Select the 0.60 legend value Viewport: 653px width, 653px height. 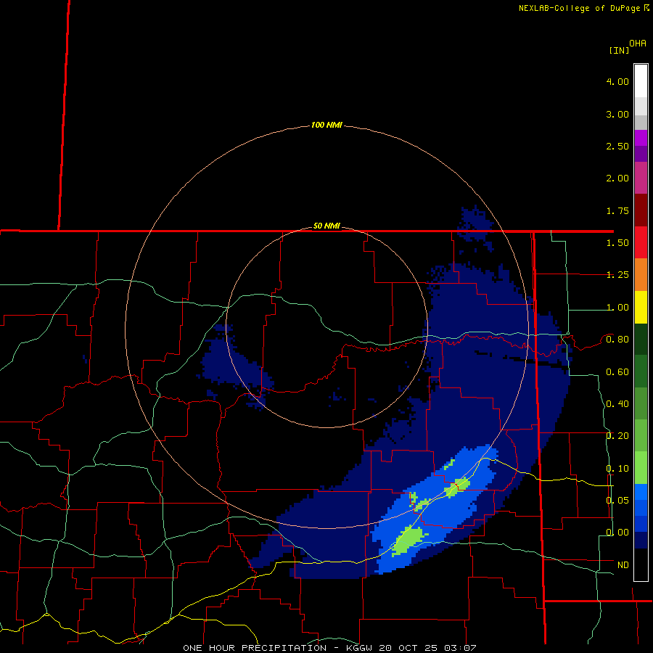click(617, 372)
